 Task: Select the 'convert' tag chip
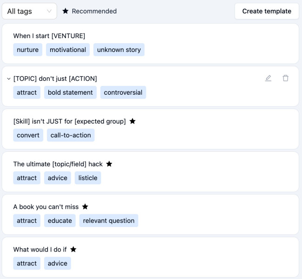click(x=28, y=135)
